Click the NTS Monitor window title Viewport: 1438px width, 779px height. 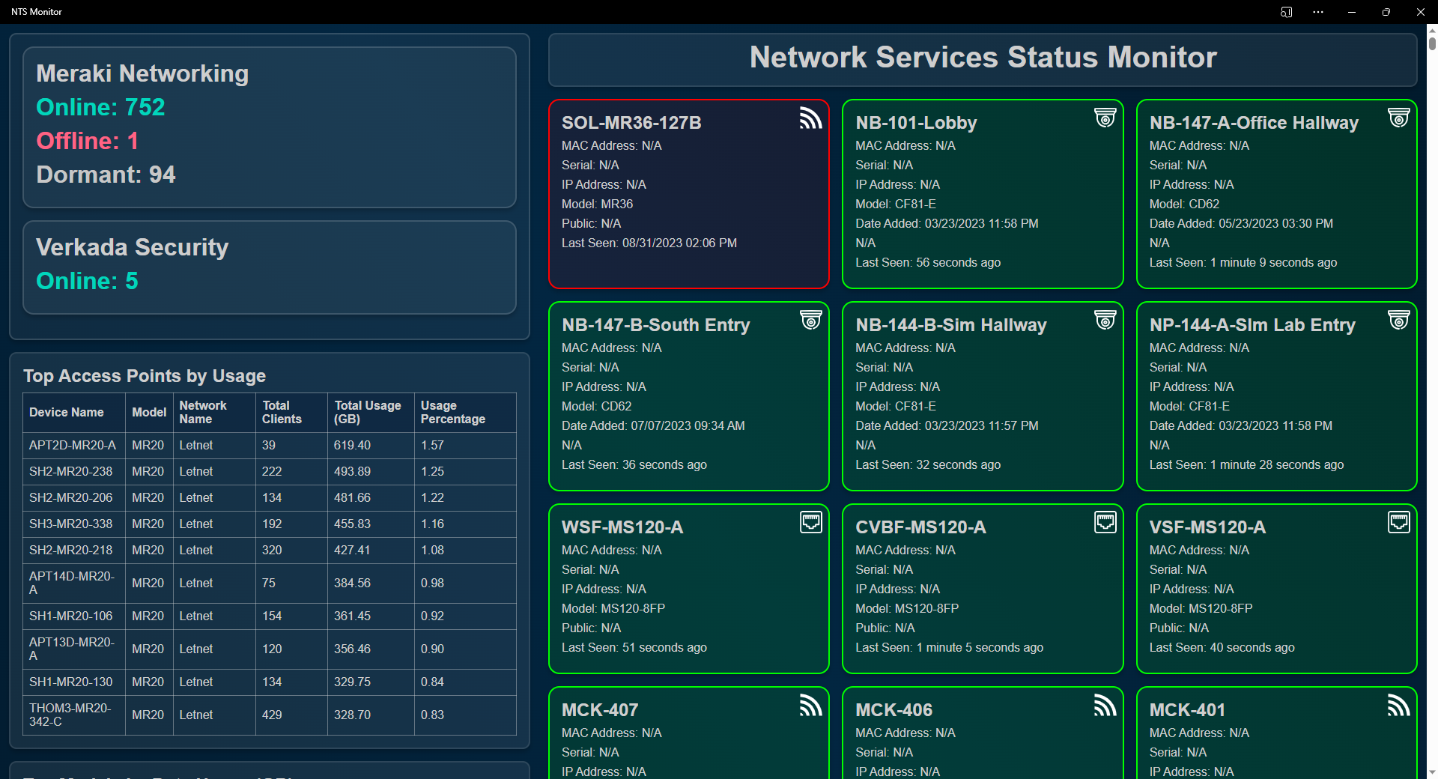click(37, 12)
